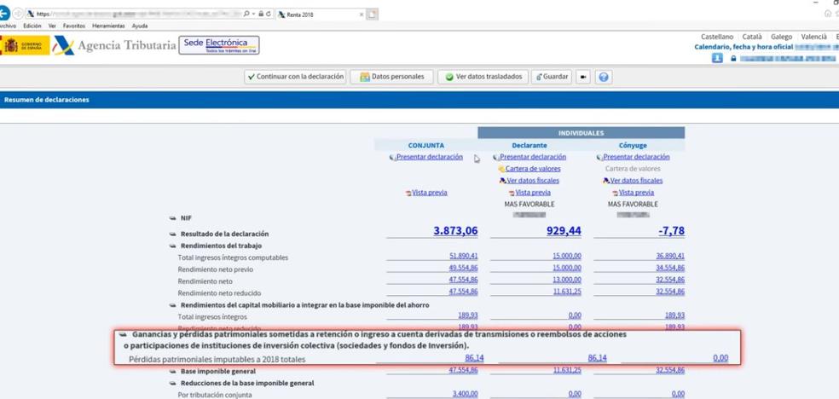Refresh the page from the address bar
This screenshot has height=399, width=839.
(268, 14)
